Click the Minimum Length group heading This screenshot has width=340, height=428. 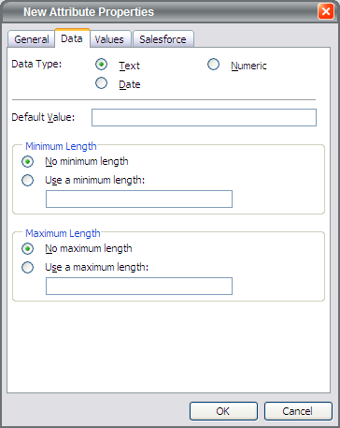pos(61,146)
